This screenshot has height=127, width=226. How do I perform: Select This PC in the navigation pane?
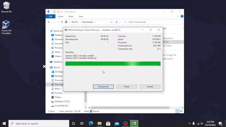click(55, 67)
